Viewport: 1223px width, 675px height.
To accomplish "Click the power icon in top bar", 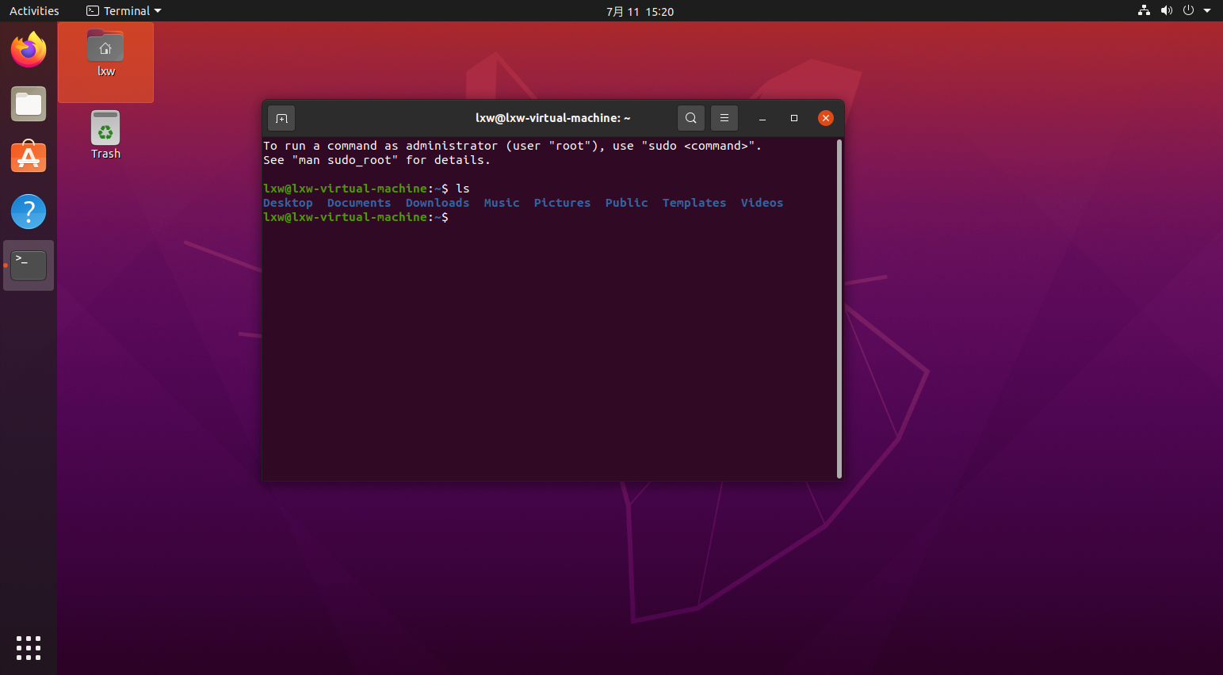I will pos(1188,10).
